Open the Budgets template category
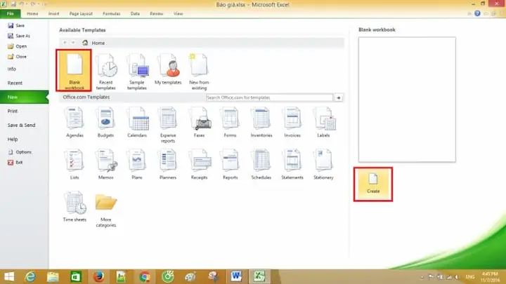The image size is (506, 284). pyautogui.click(x=105, y=122)
